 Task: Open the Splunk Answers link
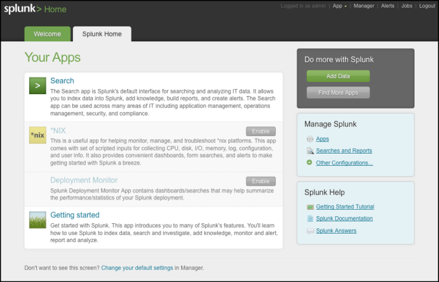click(337, 231)
